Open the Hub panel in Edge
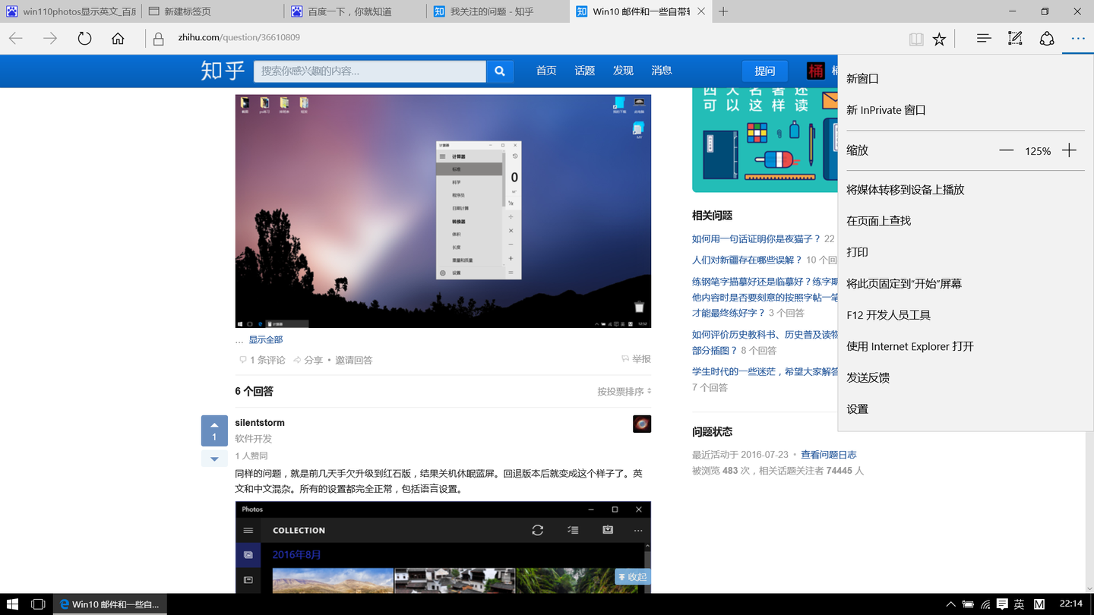The width and height of the screenshot is (1094, 615). (983, 39)
